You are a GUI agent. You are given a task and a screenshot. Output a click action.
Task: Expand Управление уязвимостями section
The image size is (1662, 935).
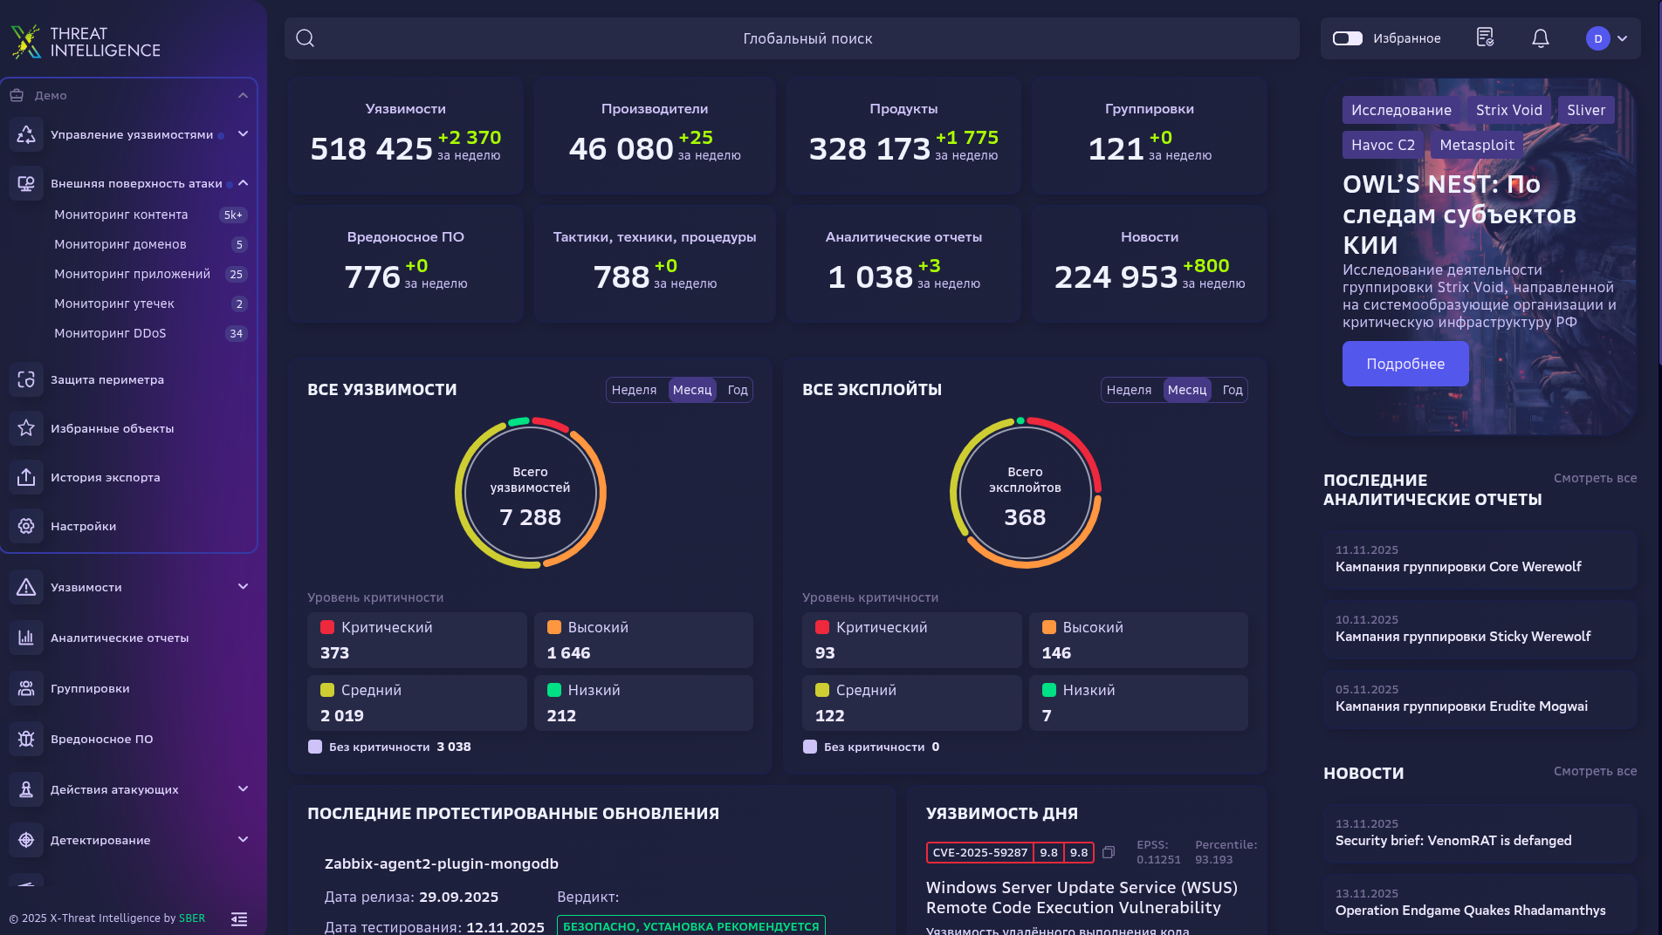(x=243, y=134)
